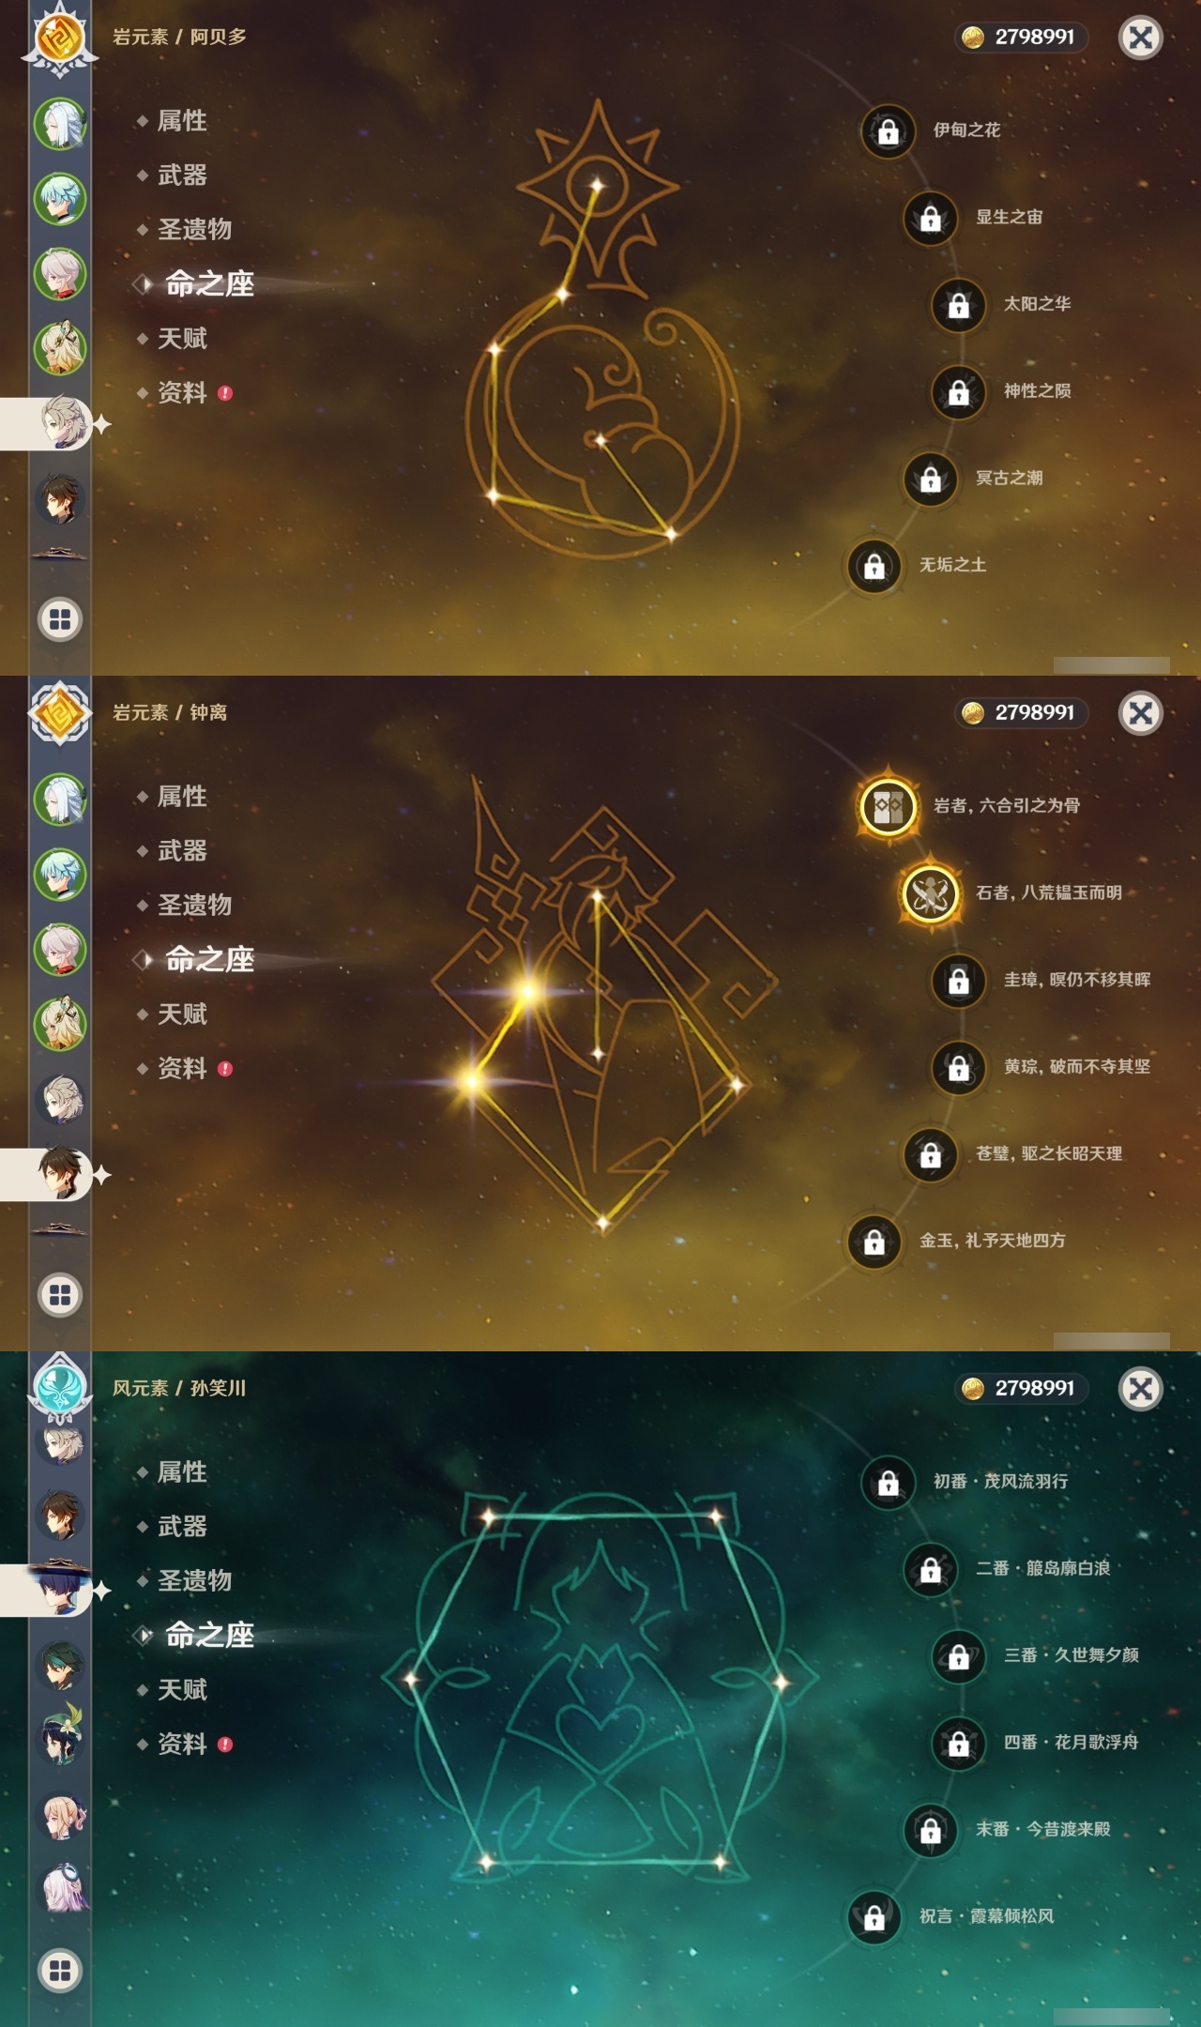Open locked constellation 初番·茂风流羽行

click(x=888, y=1483)
